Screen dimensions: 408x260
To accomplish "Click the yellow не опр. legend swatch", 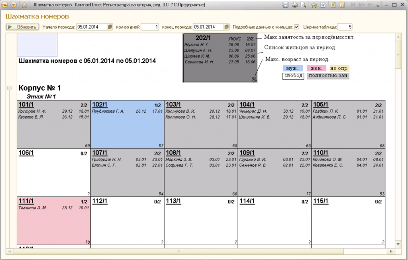I will click(x=339, y=68).
